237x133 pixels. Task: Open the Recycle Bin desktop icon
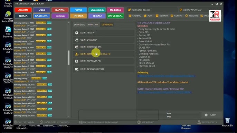click(227, 122)
